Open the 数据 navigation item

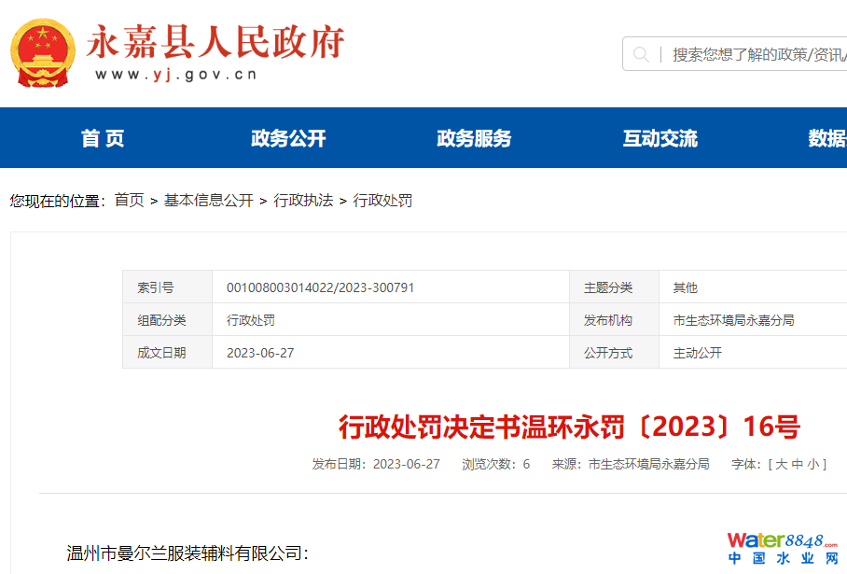[826, 139]
